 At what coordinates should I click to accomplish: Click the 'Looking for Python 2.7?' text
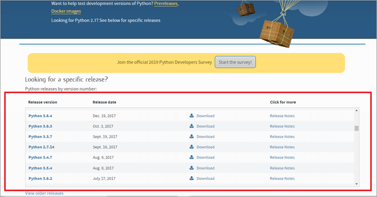pyautogui.click(x=106, y=20)
